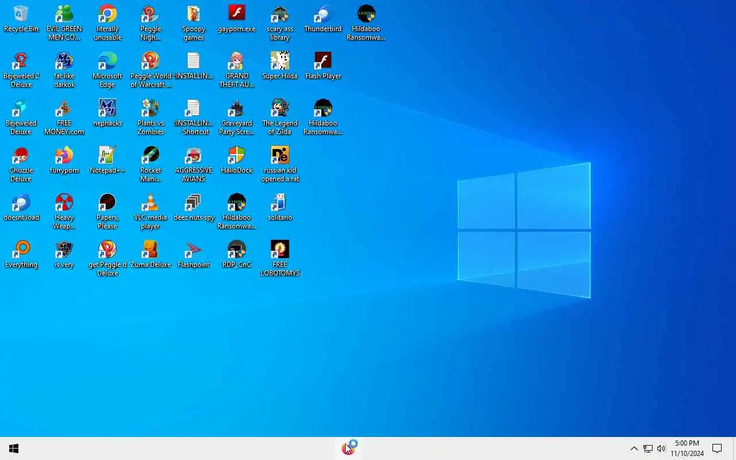The height and width of the screenshot is (460, 736).
Task: Select the is very desktop shortcut
Action: [64, 255]
